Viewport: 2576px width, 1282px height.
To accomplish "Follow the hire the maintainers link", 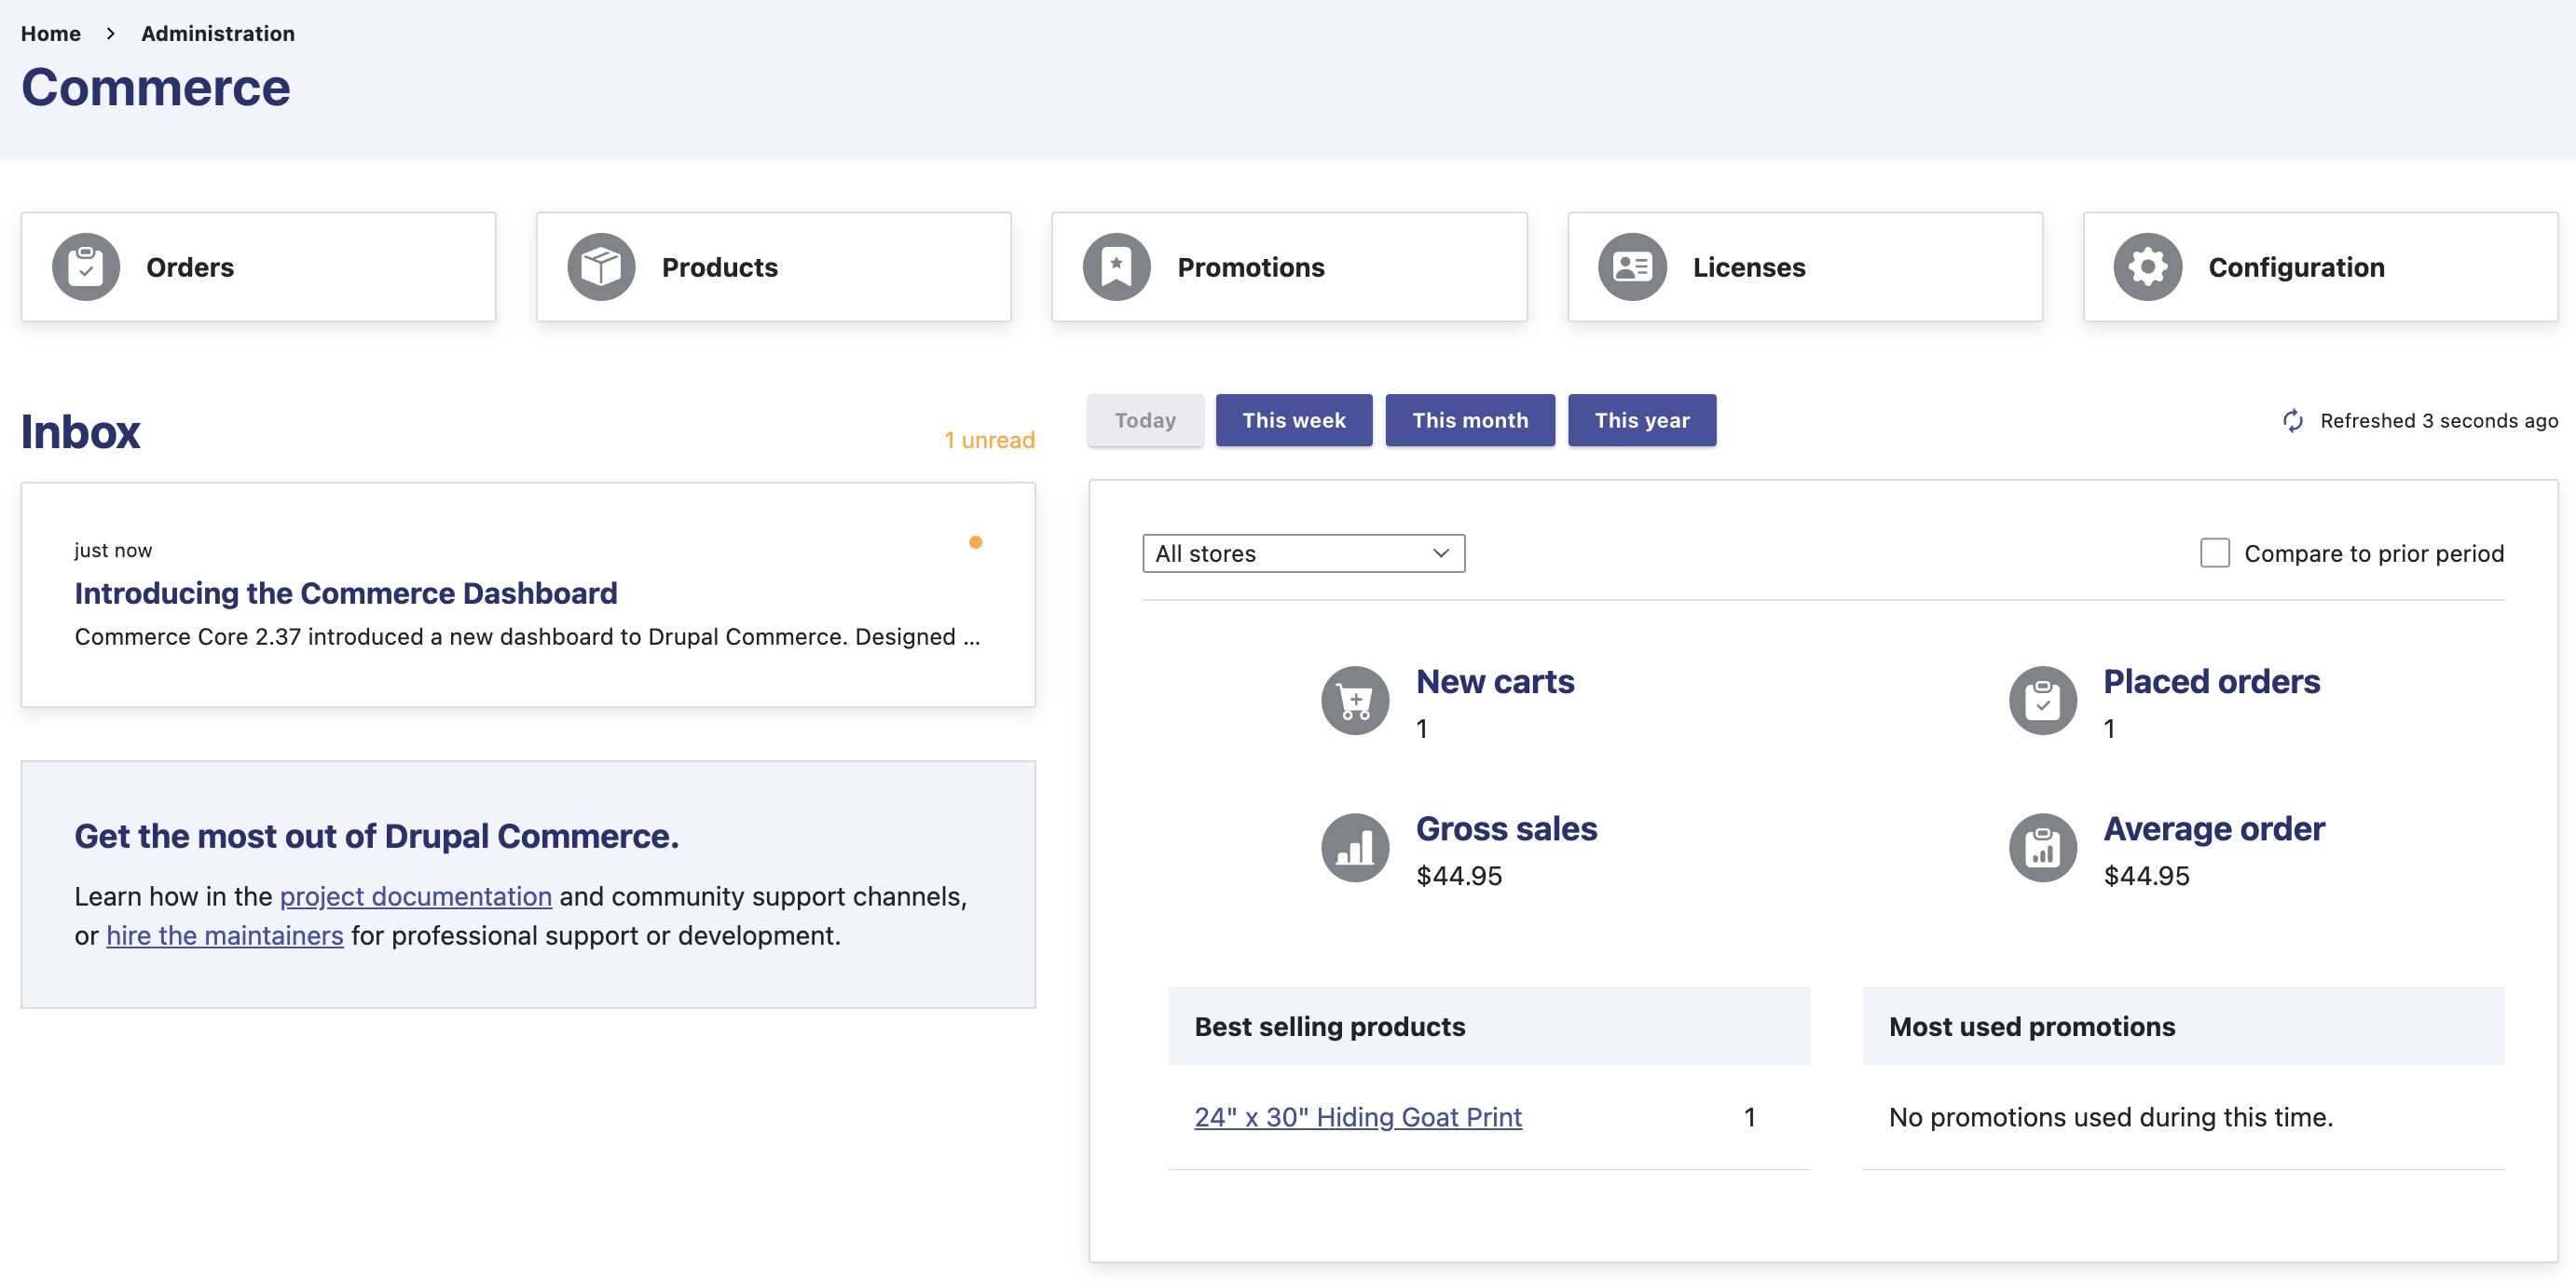I will 225,935.
